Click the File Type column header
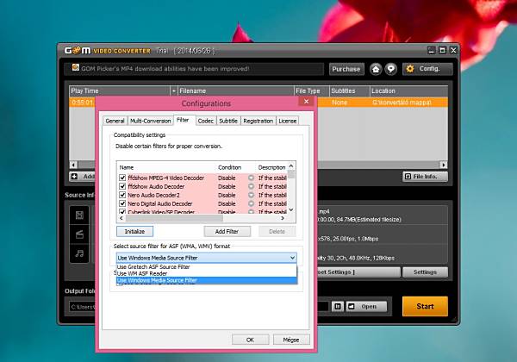The height and width of the screenshot is (362, 517). coord(312,91)
